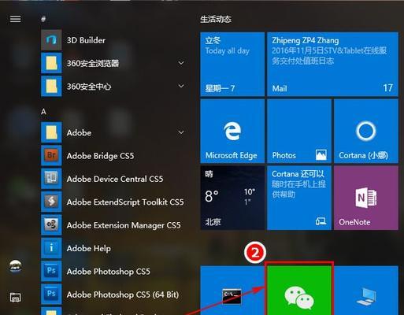Open the Mail tile with 17 unread
The image size is (404, 315).
coord(332,65)
